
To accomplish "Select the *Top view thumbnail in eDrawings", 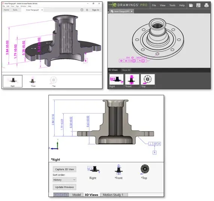I will tap(148, 81).
